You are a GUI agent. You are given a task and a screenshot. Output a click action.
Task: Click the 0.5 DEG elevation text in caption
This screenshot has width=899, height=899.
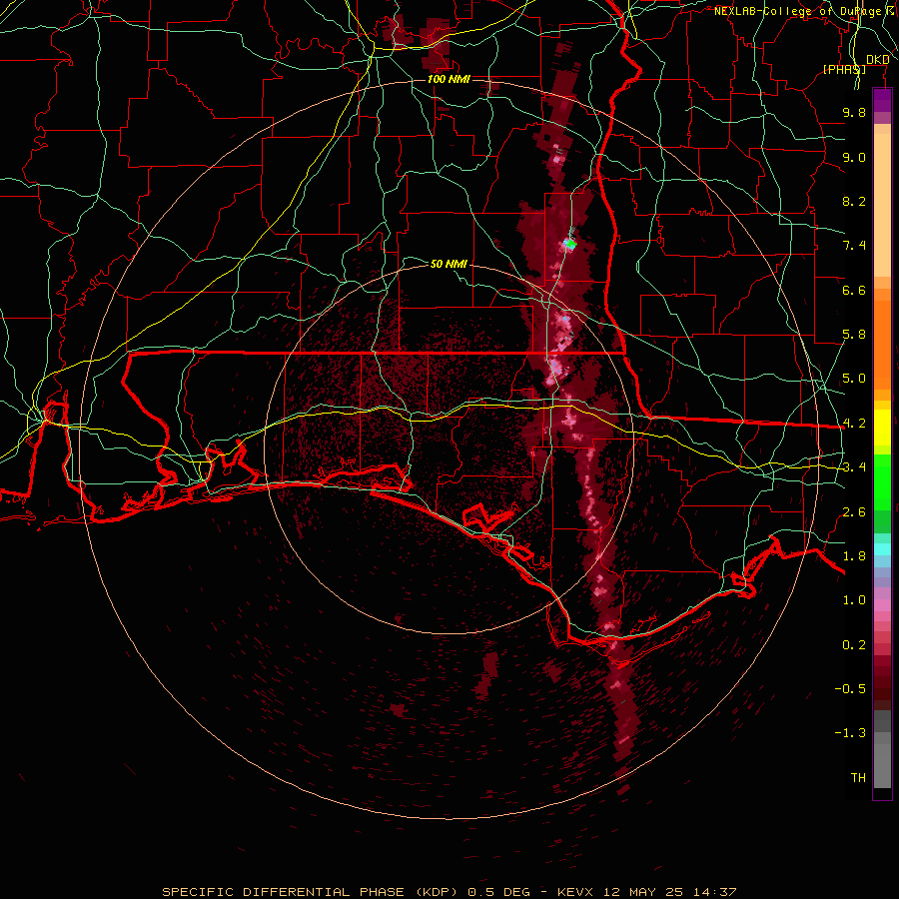(498, 892)
